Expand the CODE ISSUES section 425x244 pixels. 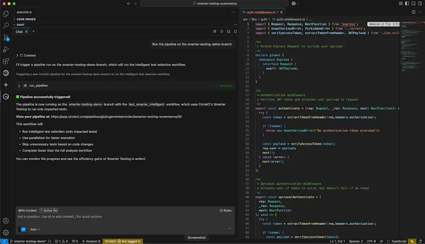click(x=26, y=19)
